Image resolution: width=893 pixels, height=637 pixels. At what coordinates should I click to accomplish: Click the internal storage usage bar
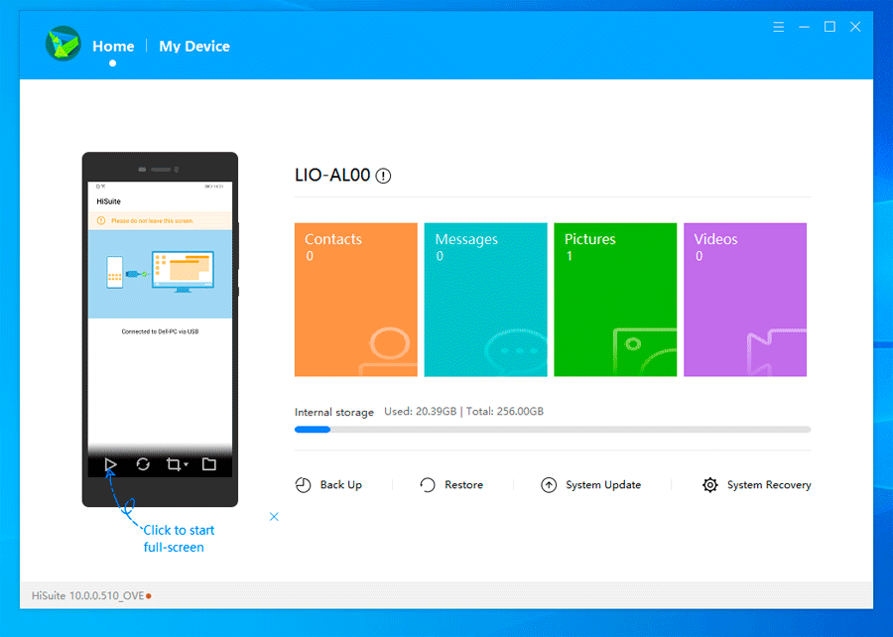(553, 430)
